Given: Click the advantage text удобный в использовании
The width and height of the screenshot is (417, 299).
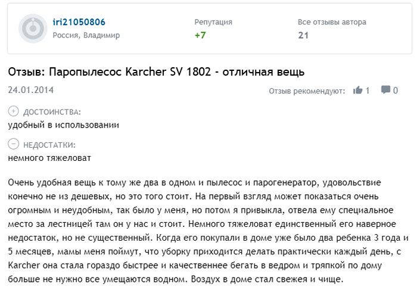Looking at the screenshot, I should tap(64, 124).
